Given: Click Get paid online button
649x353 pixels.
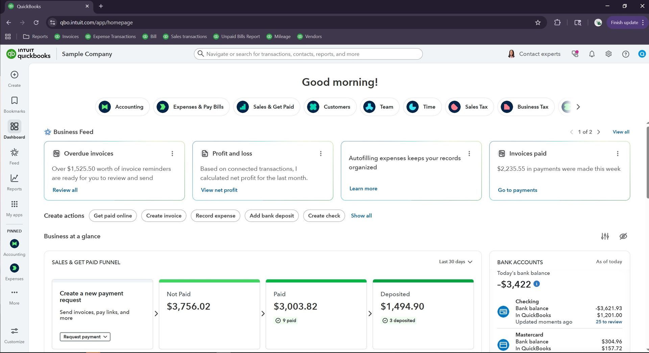Looking at the screenshot, I should (x=113, y=216).
